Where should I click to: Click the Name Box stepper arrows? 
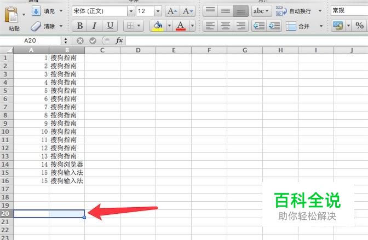click(66, 41)
